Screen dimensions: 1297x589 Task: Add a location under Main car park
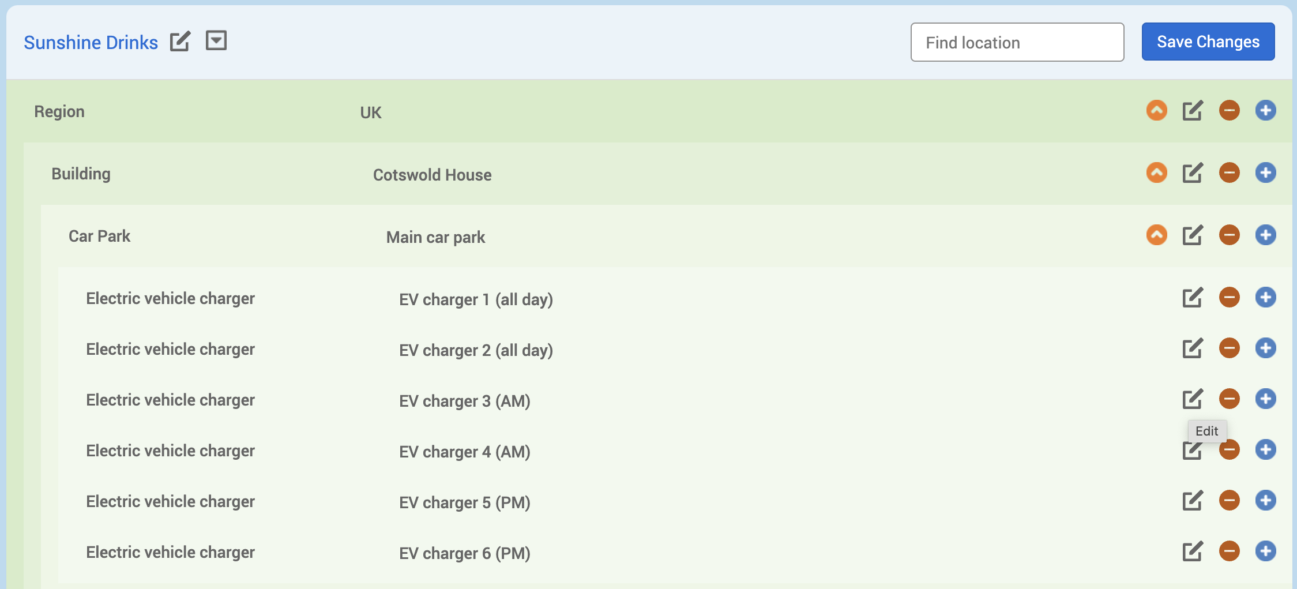point(1265,235)
